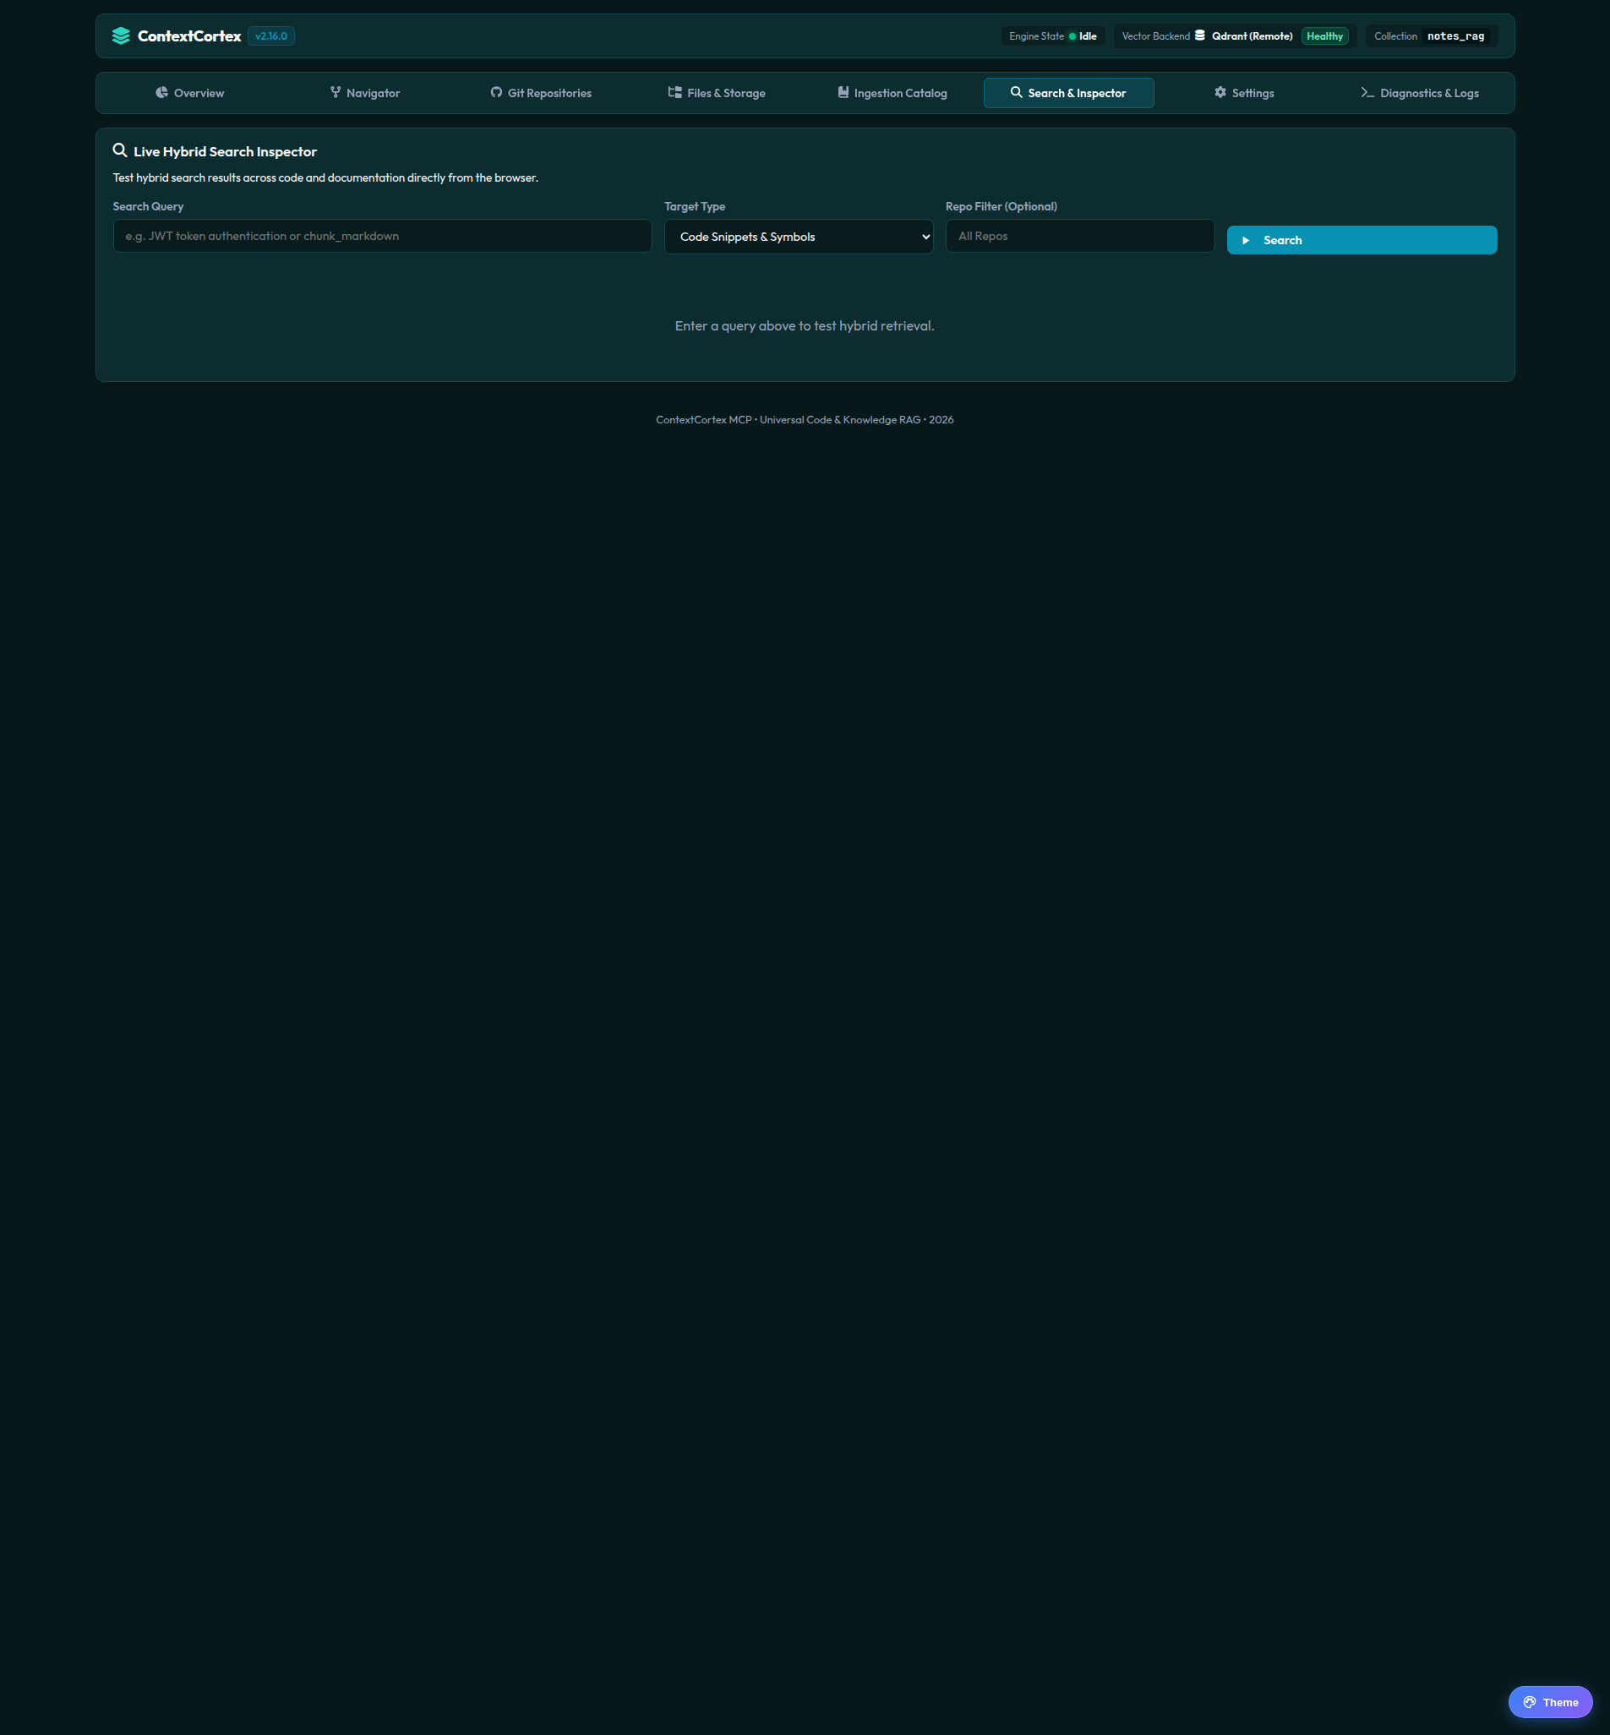Click the Settings gear icon

point(1220,92)
